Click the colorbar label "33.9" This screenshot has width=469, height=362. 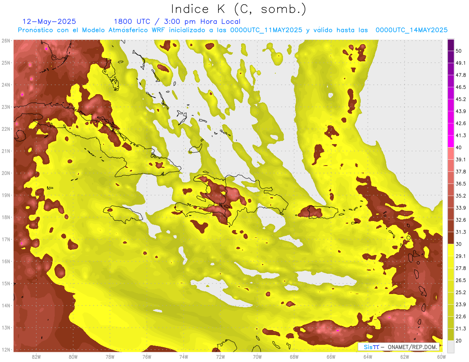coord(461,208)
